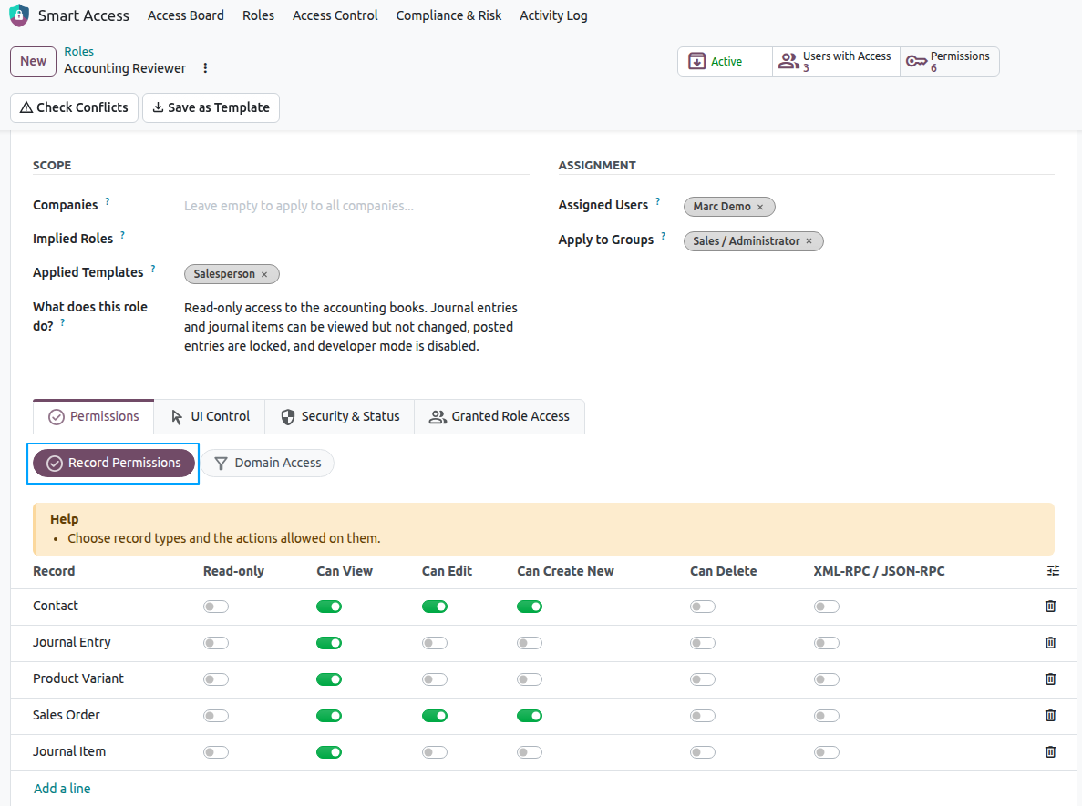This screenshot has height=806, width=1082.
Task: Toggle Can View off for Product Variant
Action: [329, 679]
